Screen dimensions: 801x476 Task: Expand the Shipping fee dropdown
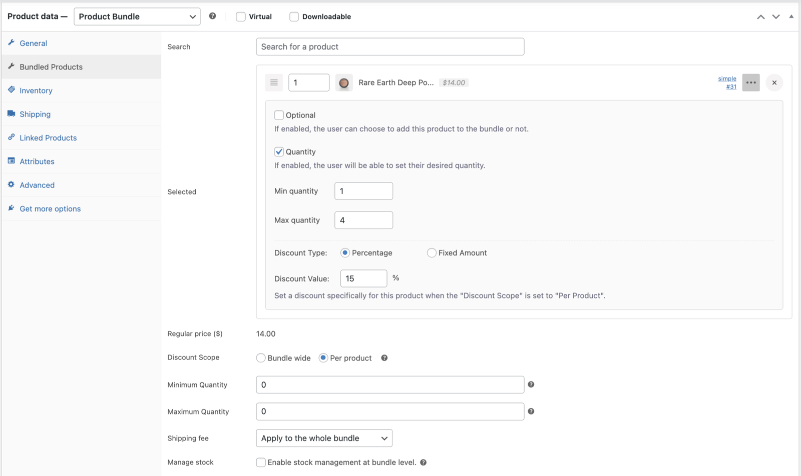(324, 438)
